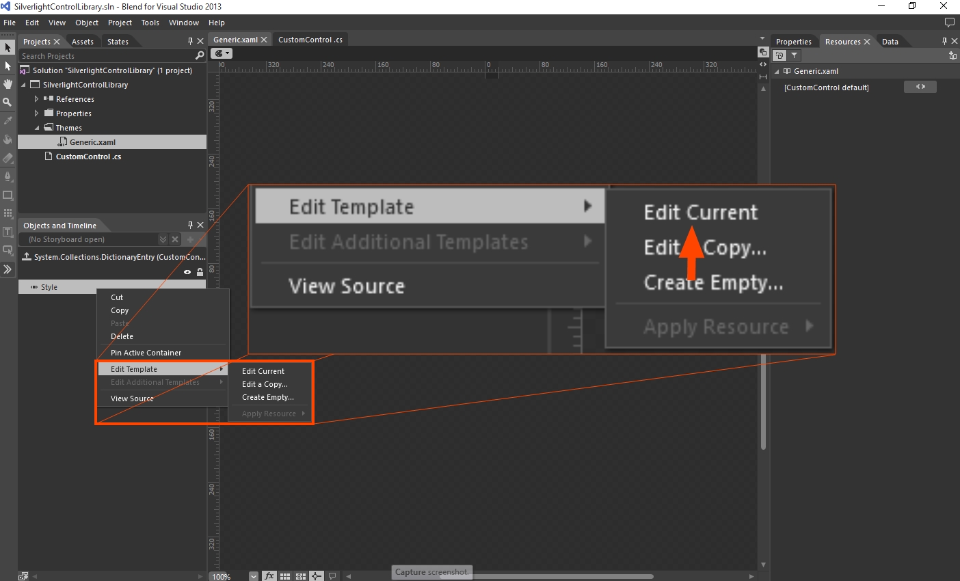Collapse the Themes folder
The image size is (960, 581).
(37, 128)
